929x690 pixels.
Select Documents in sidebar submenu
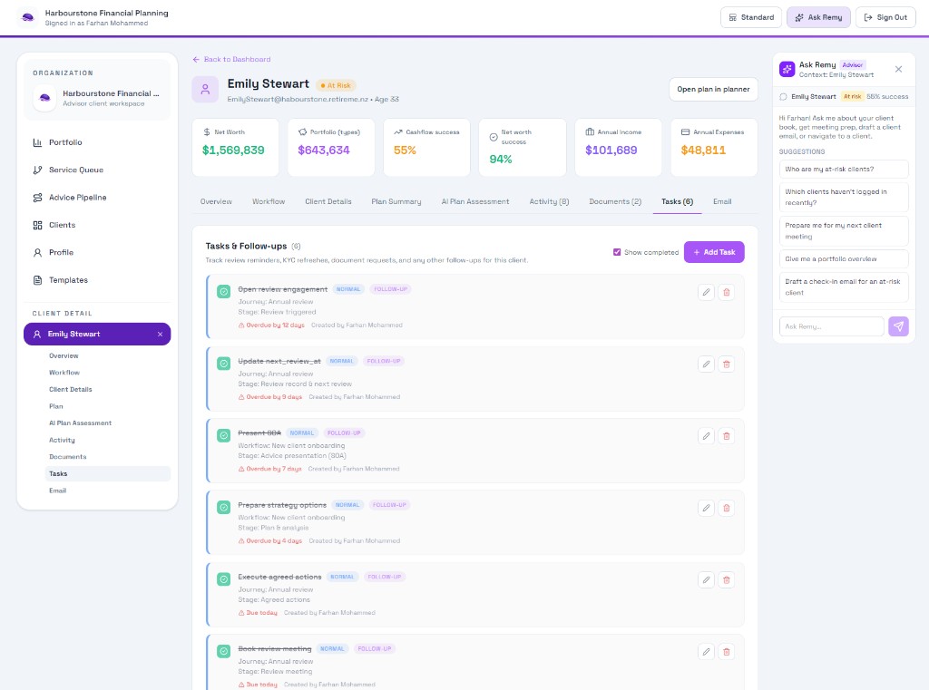click(x=107, y=457)
